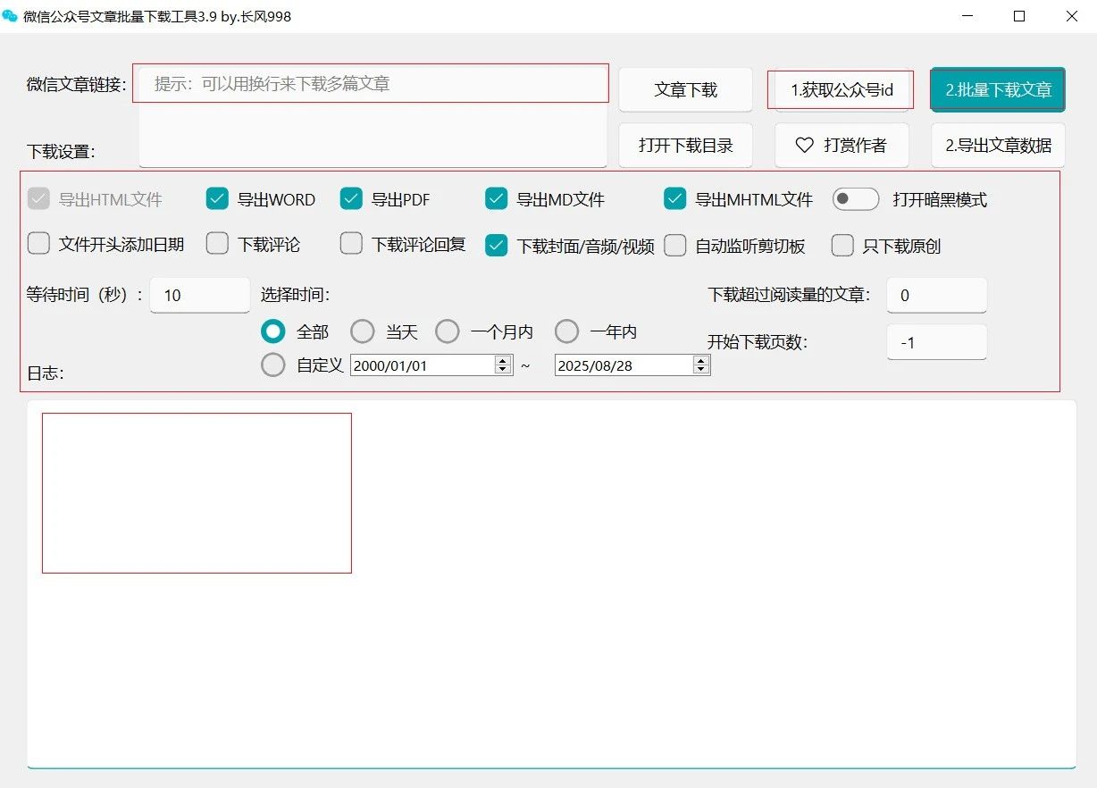Select the 当天 radio button

click(x=362, y=331)
